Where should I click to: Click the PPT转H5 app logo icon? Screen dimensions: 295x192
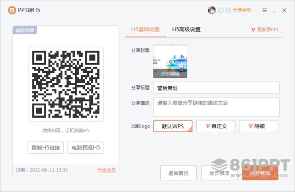click(12, 10)
